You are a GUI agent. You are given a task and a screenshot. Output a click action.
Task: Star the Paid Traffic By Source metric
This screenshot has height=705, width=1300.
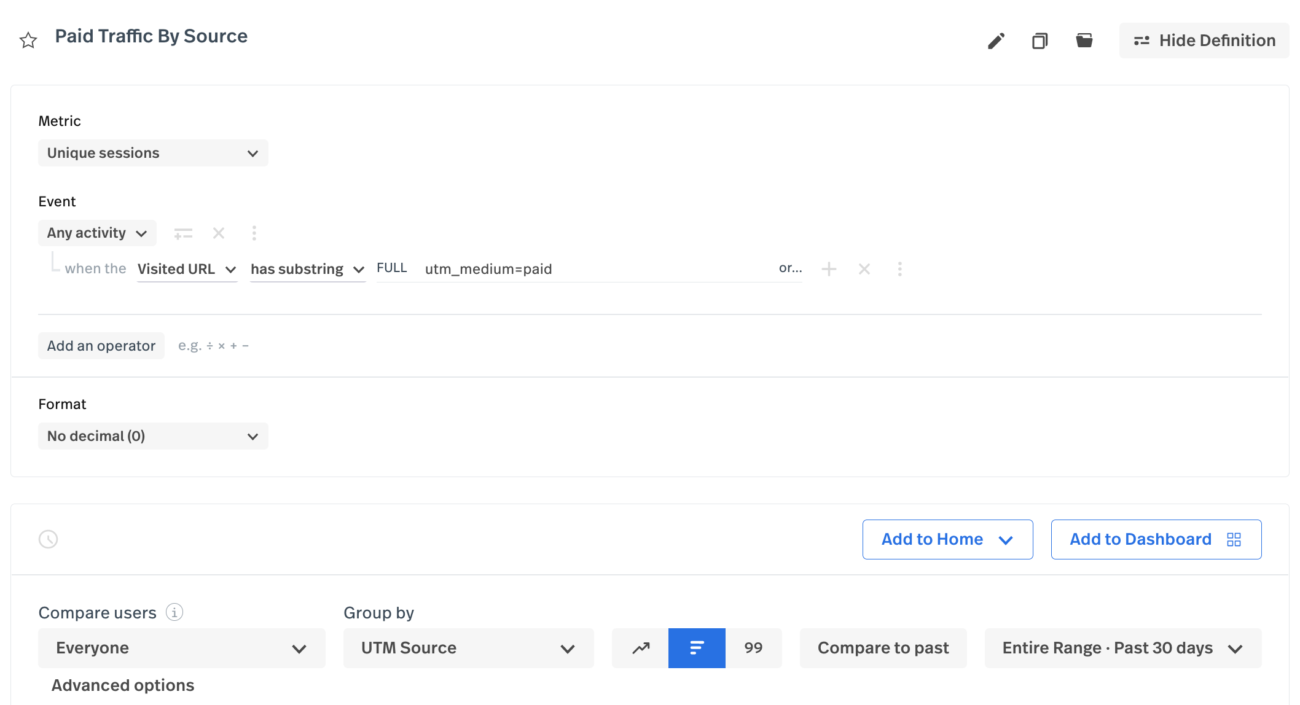[28, 40]
